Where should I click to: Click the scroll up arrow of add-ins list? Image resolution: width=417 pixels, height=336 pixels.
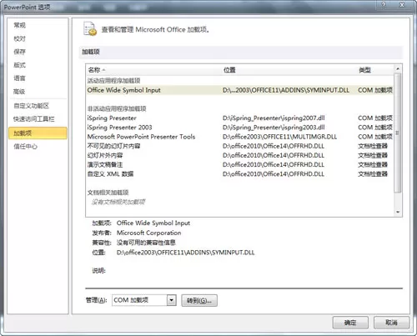point(398,68)
